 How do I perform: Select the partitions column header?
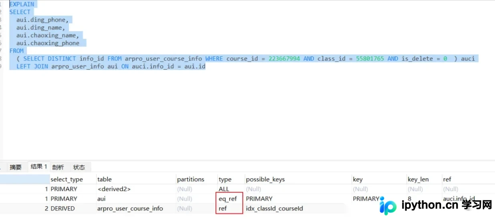tap(191, 179)
